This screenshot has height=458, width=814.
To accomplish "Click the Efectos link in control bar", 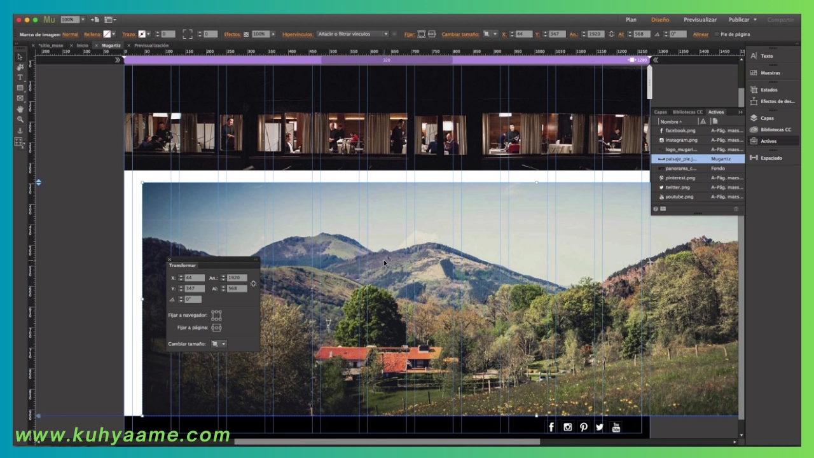I will tap(231, 34).
